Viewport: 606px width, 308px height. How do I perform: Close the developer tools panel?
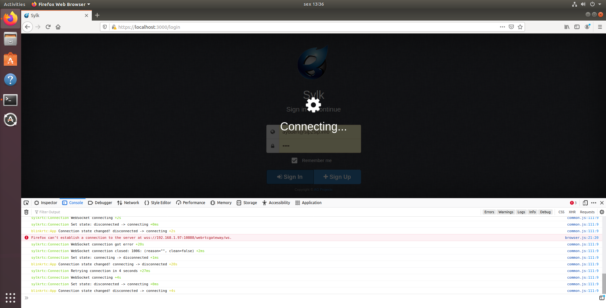click(x=602, y=203)
